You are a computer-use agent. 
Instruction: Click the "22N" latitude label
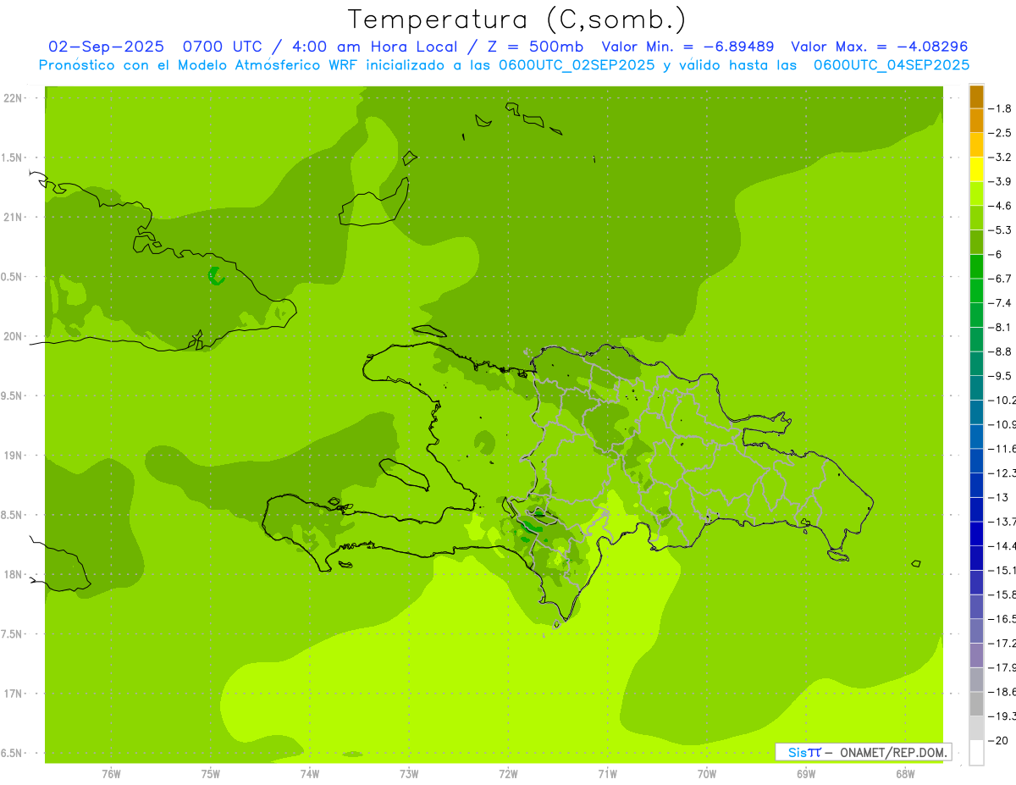pyautogui.click(x=14, y=98)
